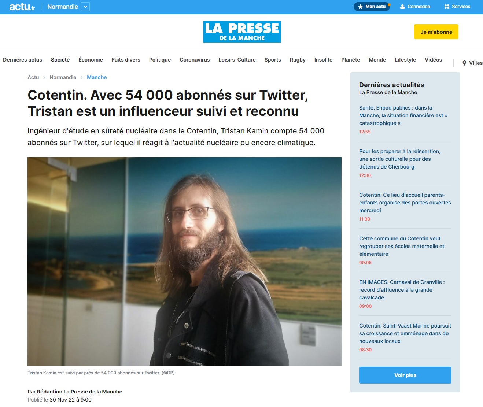The width and height of the screenshot is (483, 407).
Task: Open the Villes location pin
Action: click(464, 63)
